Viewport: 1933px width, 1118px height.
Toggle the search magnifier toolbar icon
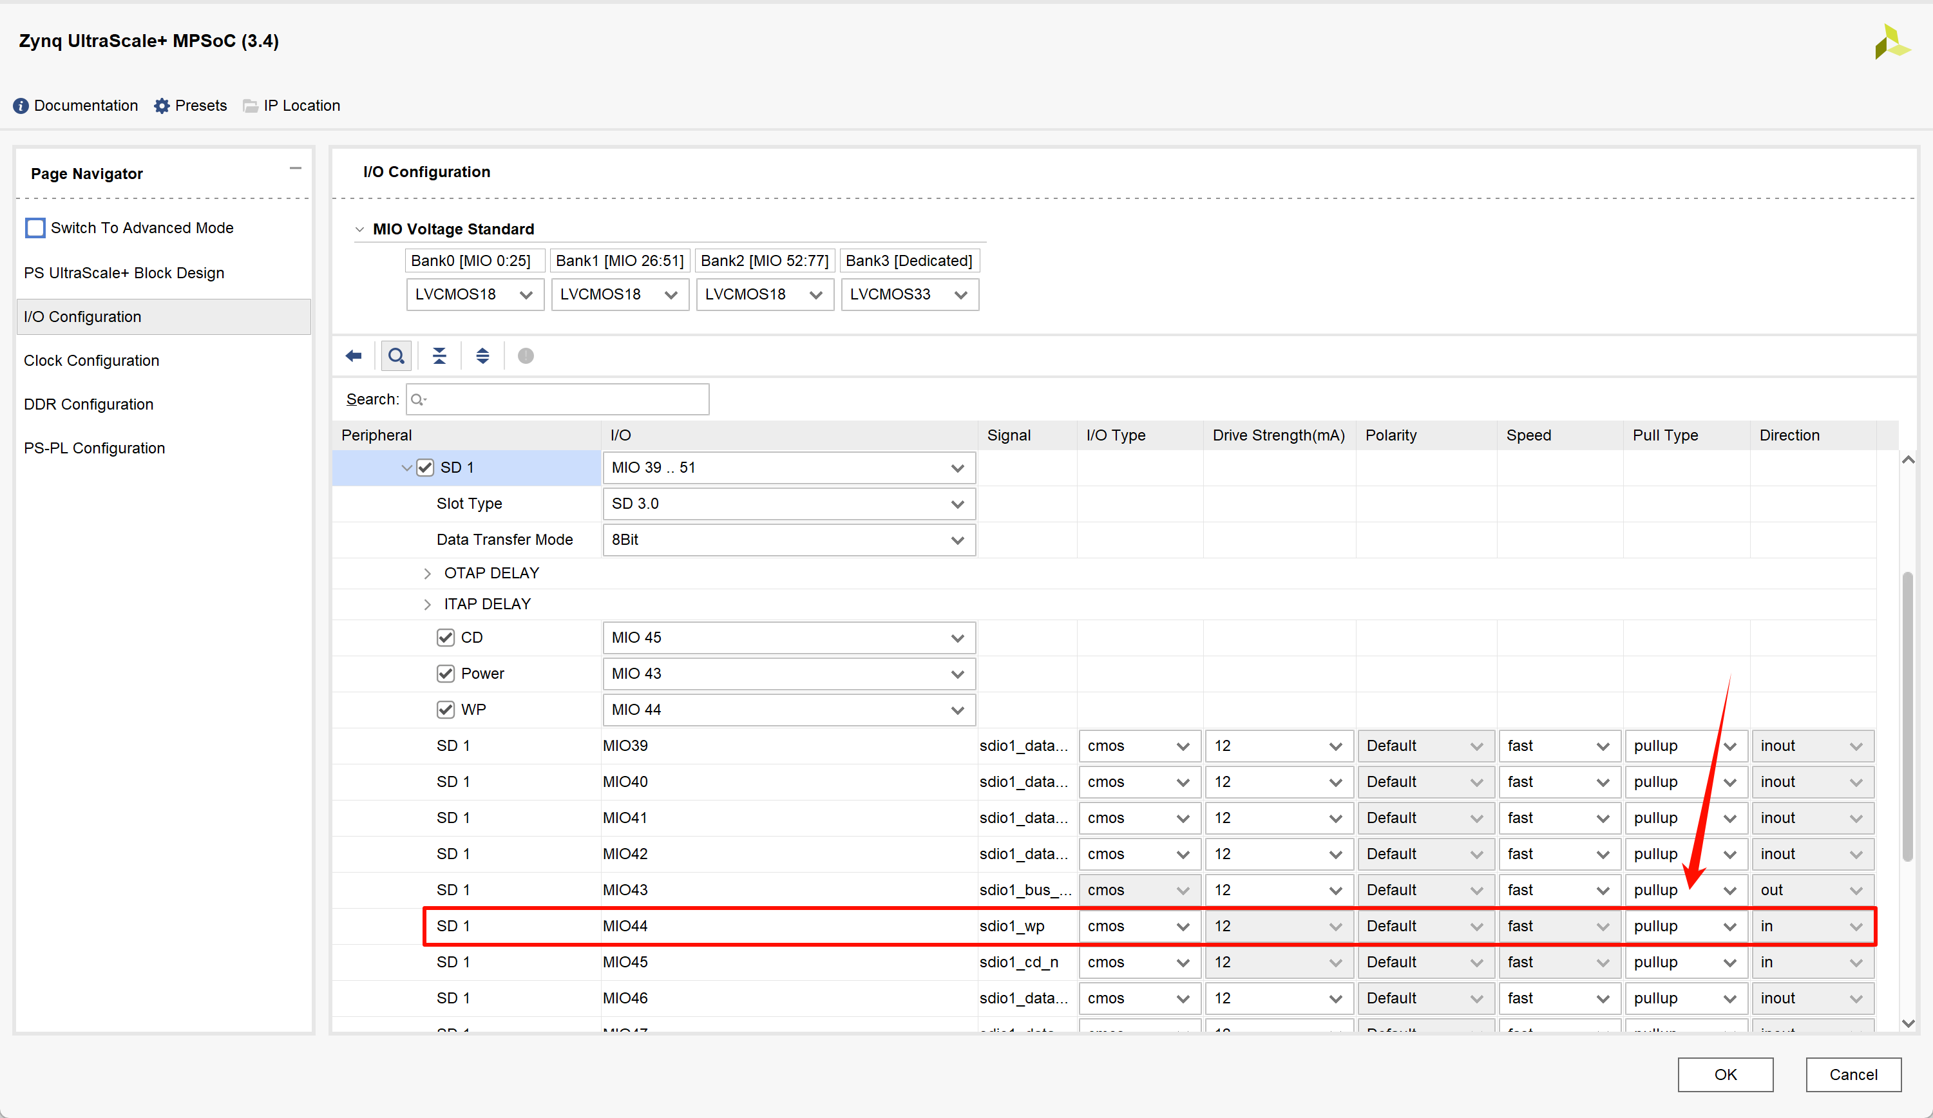click(x=397, y=355)
